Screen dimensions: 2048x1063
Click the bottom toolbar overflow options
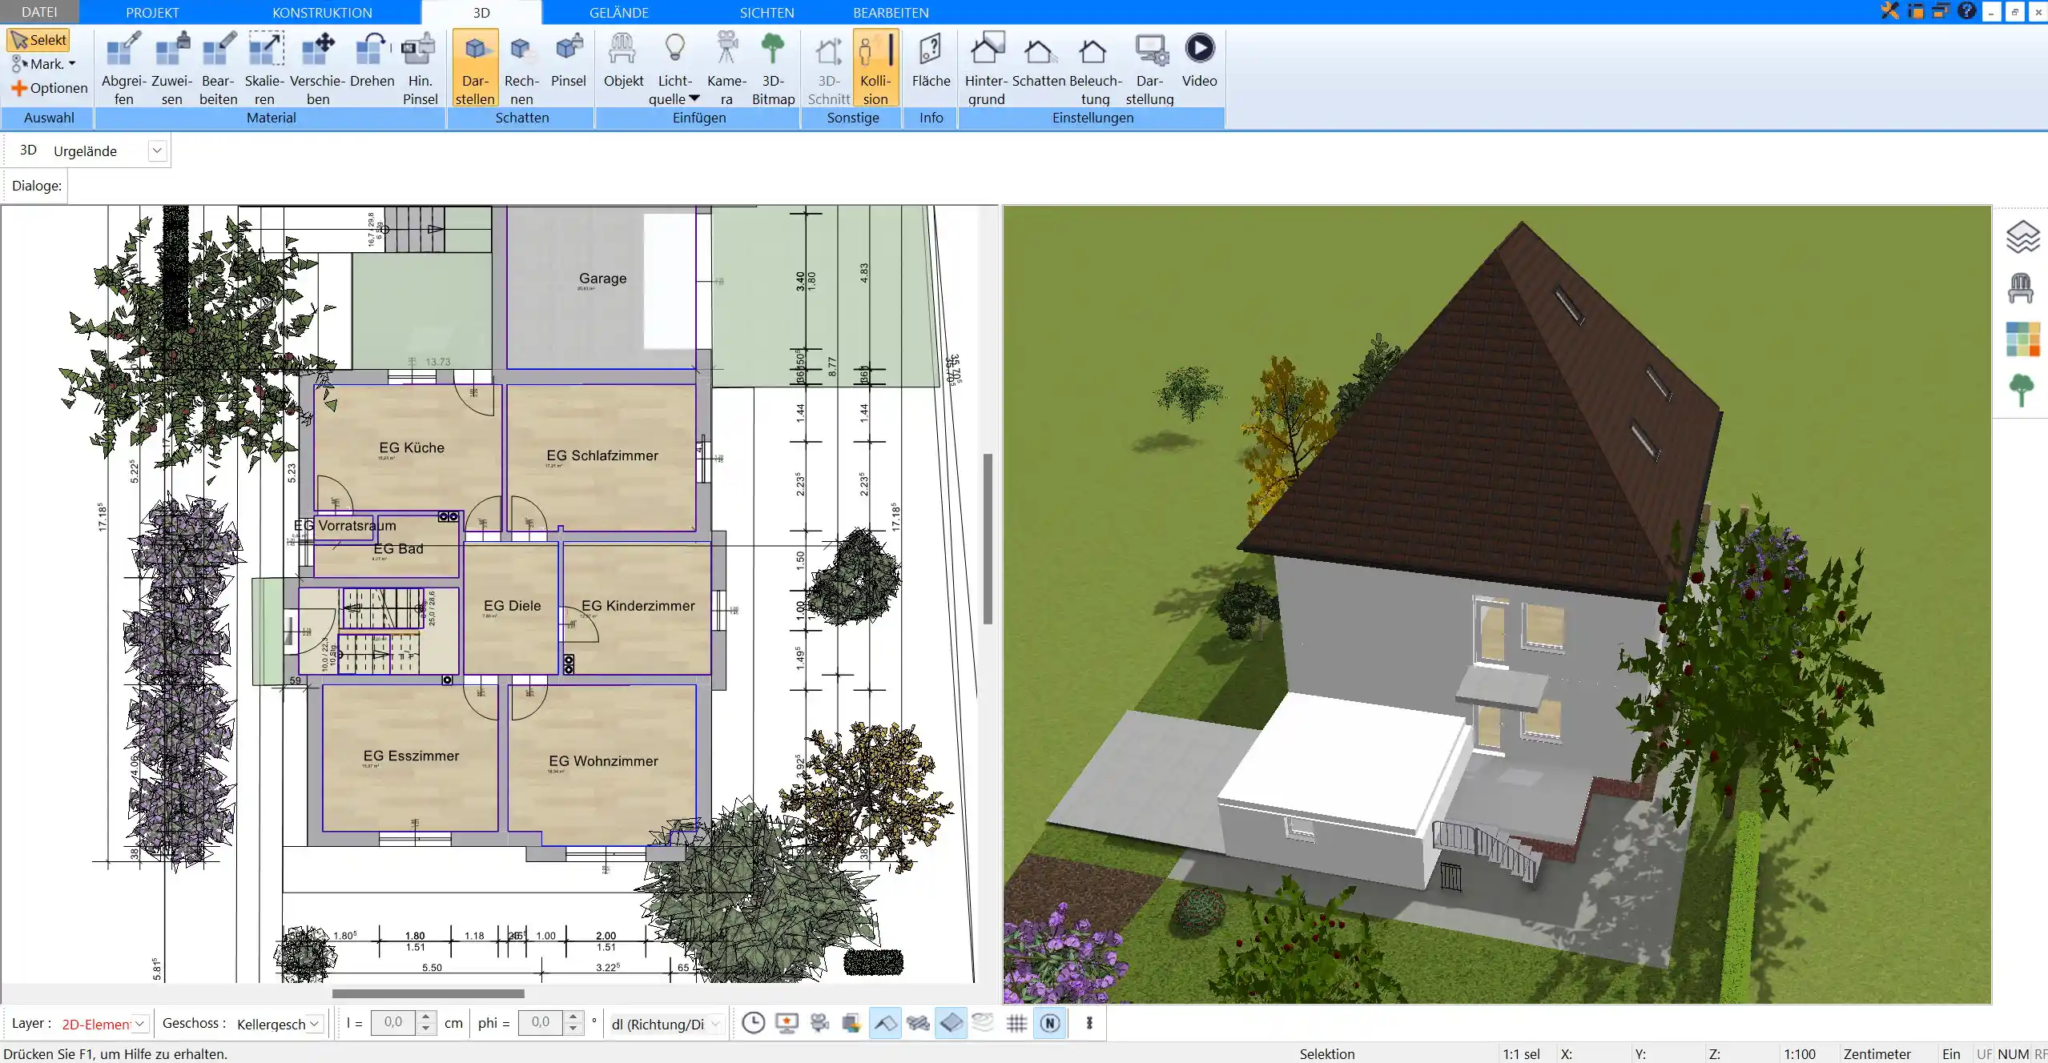[x=1089, y=1022]
